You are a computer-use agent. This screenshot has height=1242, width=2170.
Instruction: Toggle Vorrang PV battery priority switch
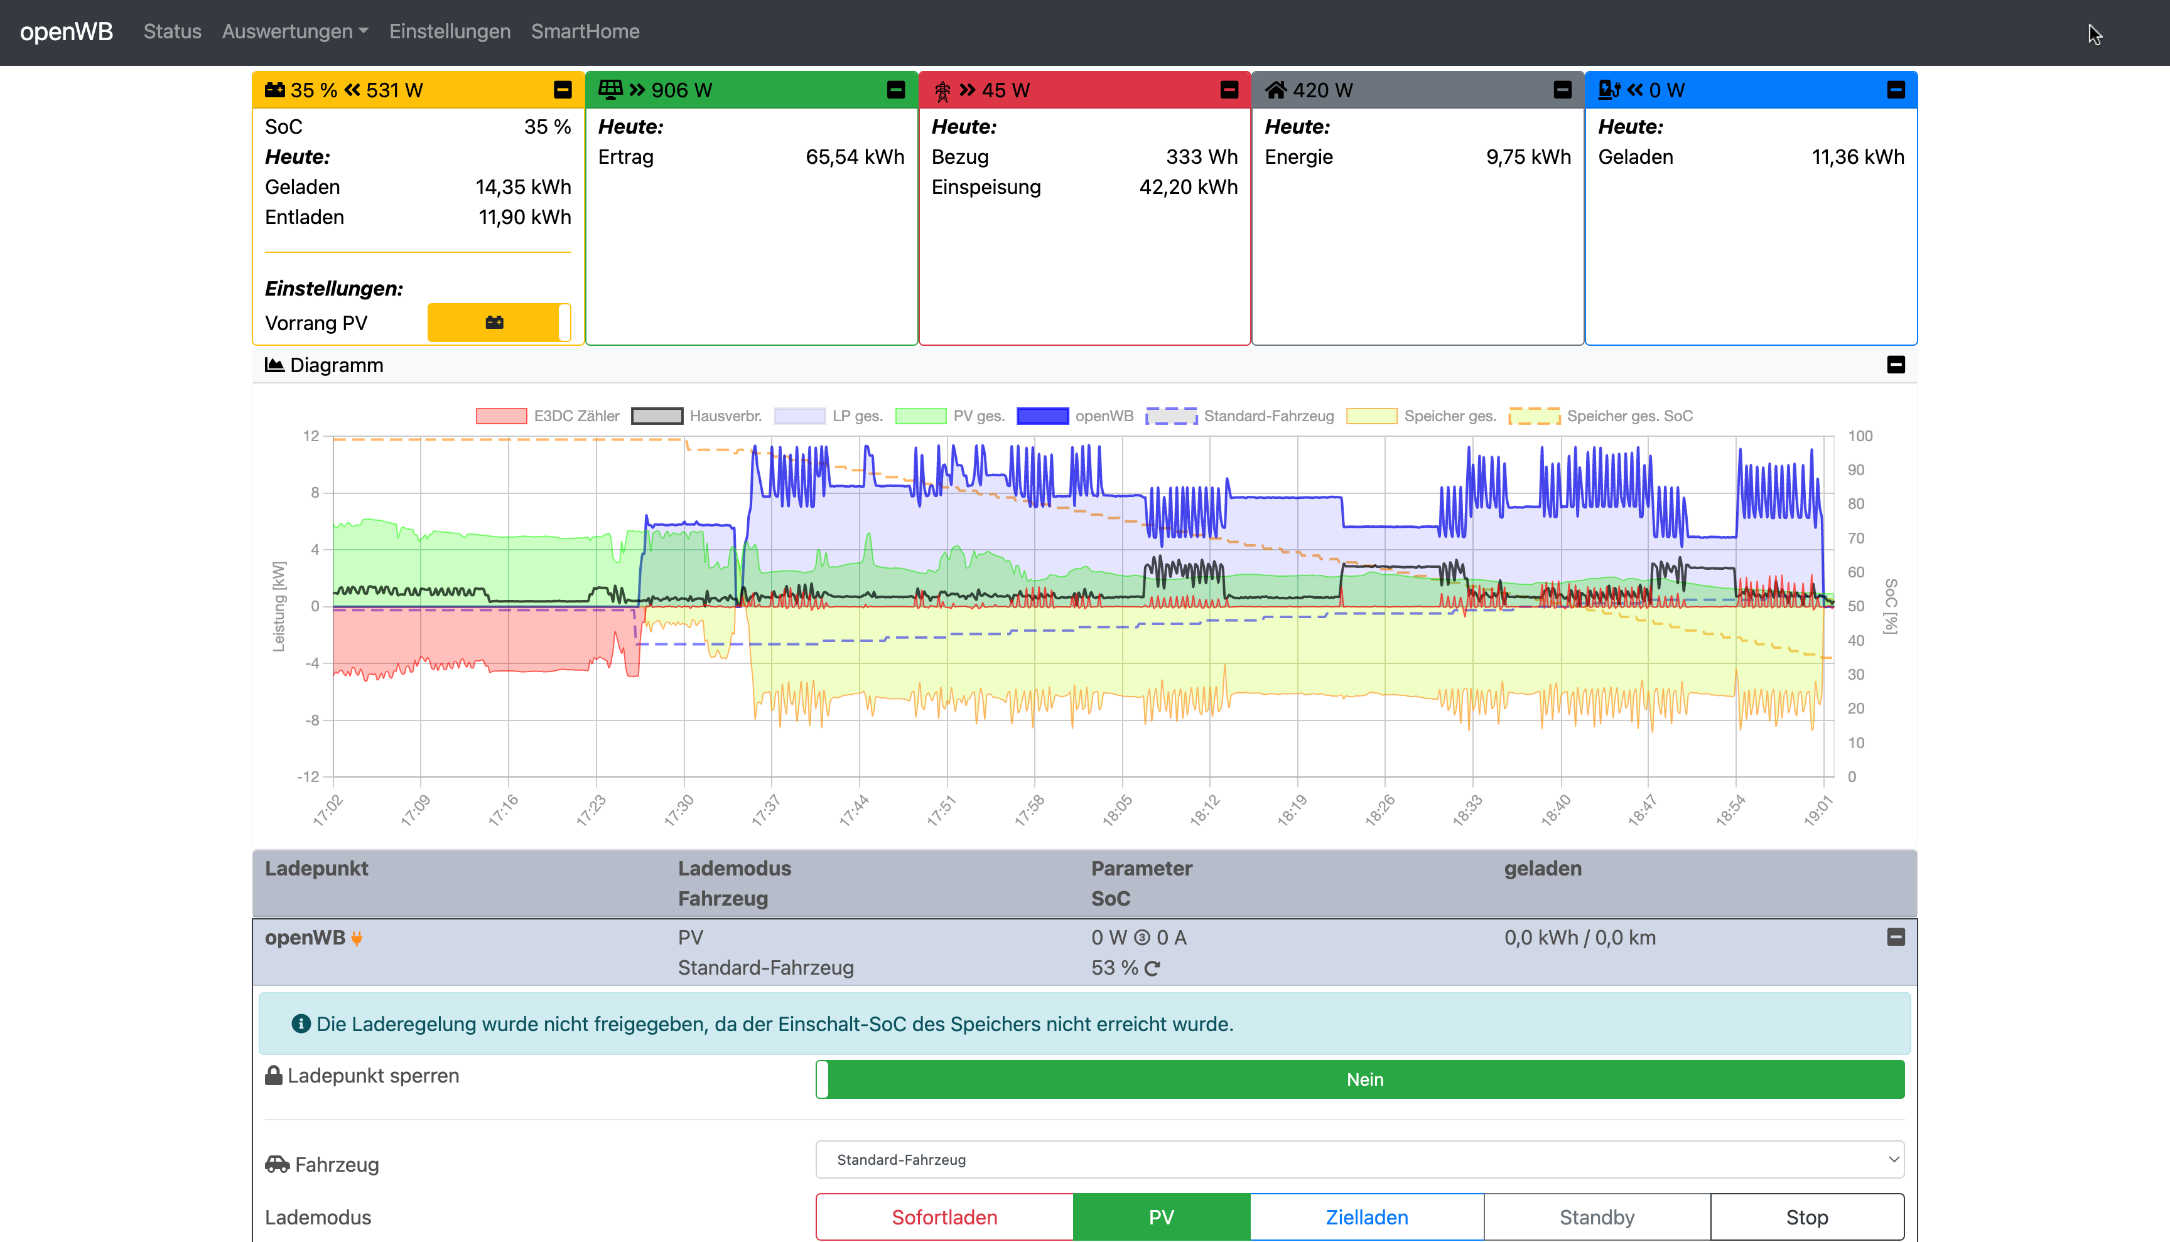tap(499, 323)
